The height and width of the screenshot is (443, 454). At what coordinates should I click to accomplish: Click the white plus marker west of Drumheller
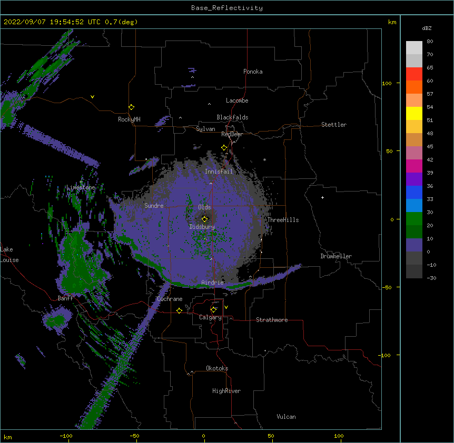click(x=322, y=197)
